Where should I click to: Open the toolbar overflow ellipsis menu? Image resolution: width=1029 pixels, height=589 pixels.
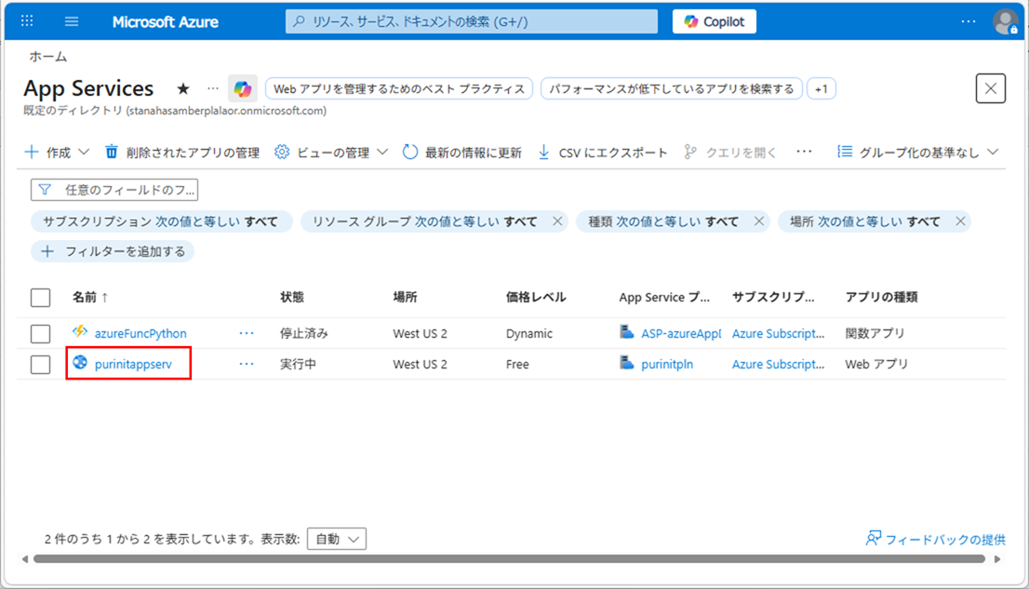(x=802, y=152)
